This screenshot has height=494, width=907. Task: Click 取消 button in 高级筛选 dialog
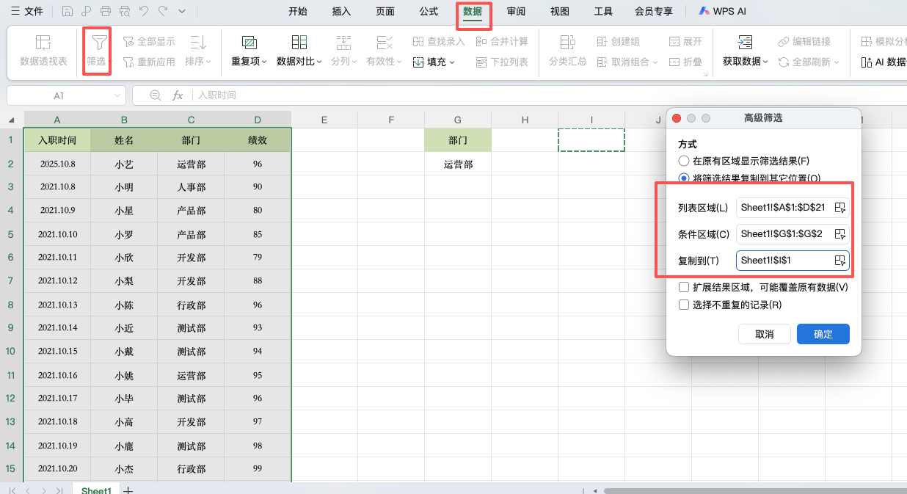tap(765, 334)
